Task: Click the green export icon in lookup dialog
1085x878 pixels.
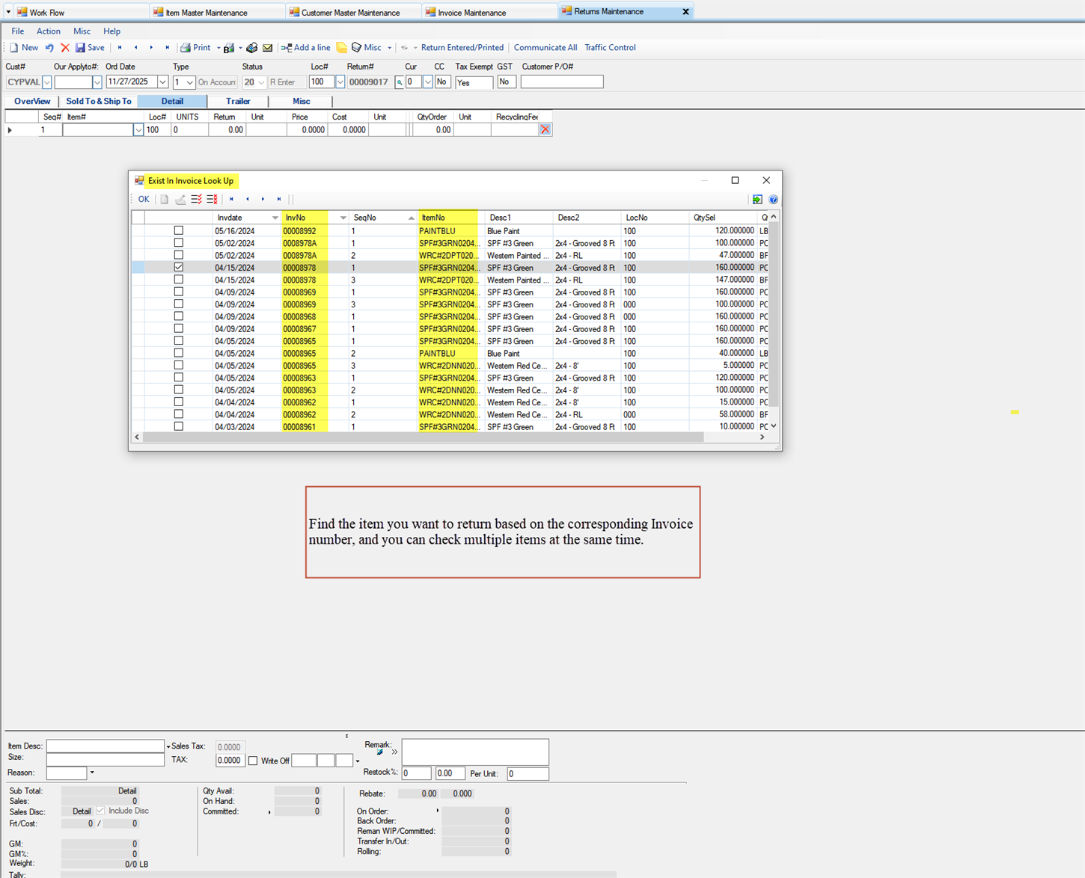Action: (x=757, y=200)
